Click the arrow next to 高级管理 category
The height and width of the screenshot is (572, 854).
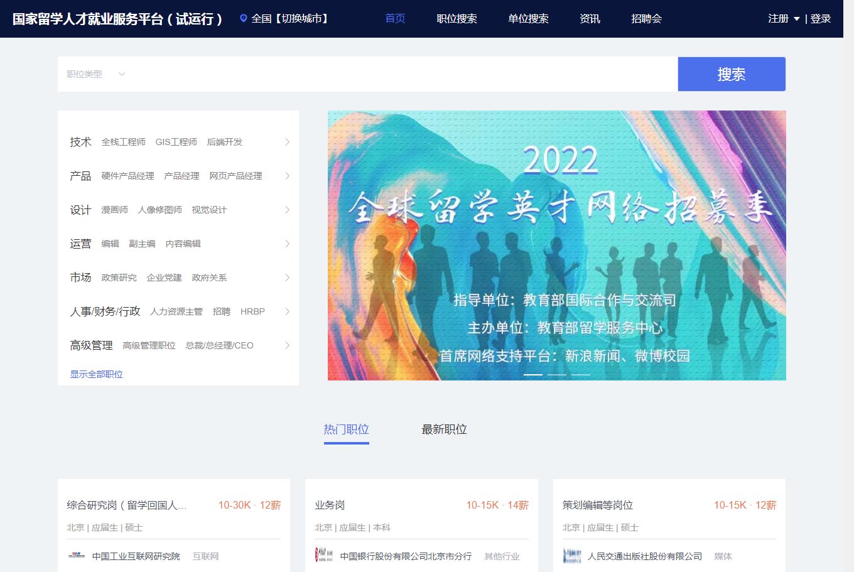coord(287,345)
